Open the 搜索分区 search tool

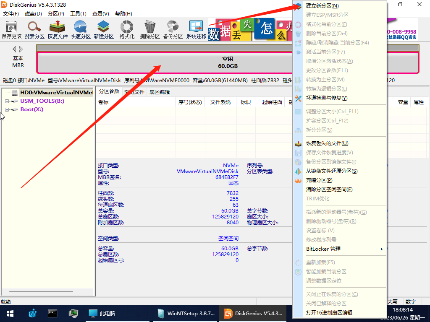(x=34, y=30)
